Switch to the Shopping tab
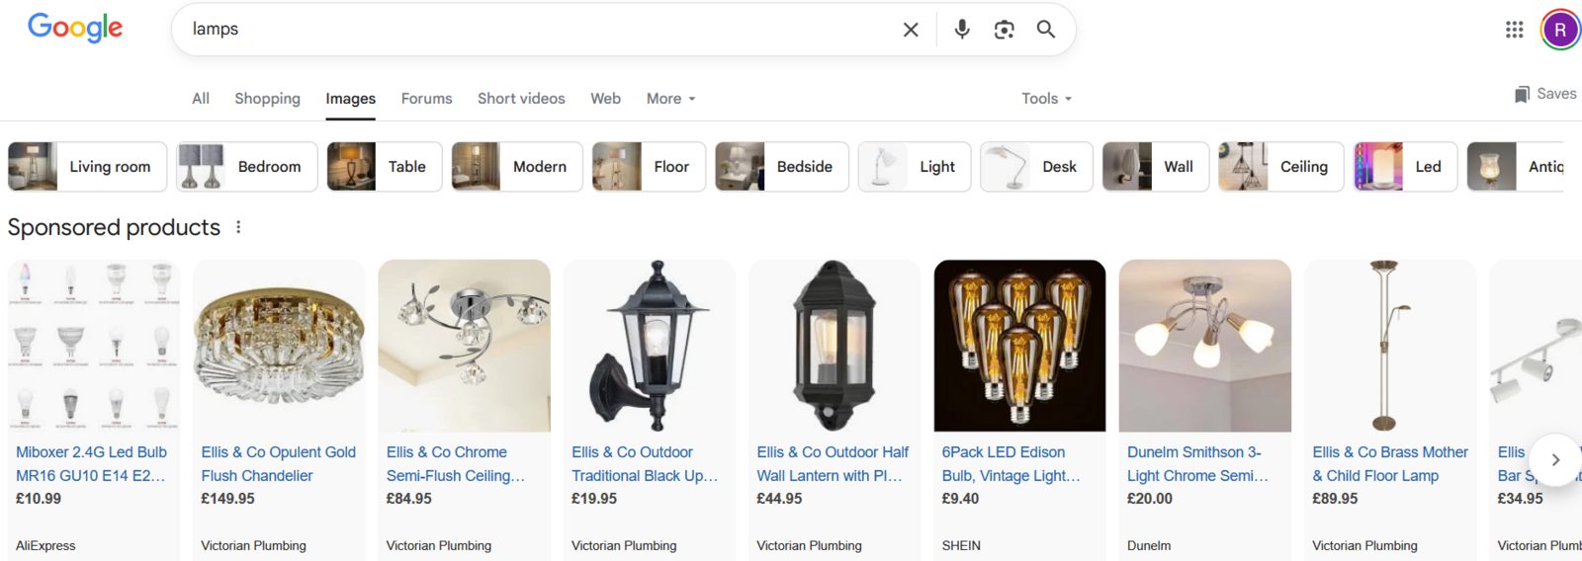1582x561 pixels. click(267, 99)
